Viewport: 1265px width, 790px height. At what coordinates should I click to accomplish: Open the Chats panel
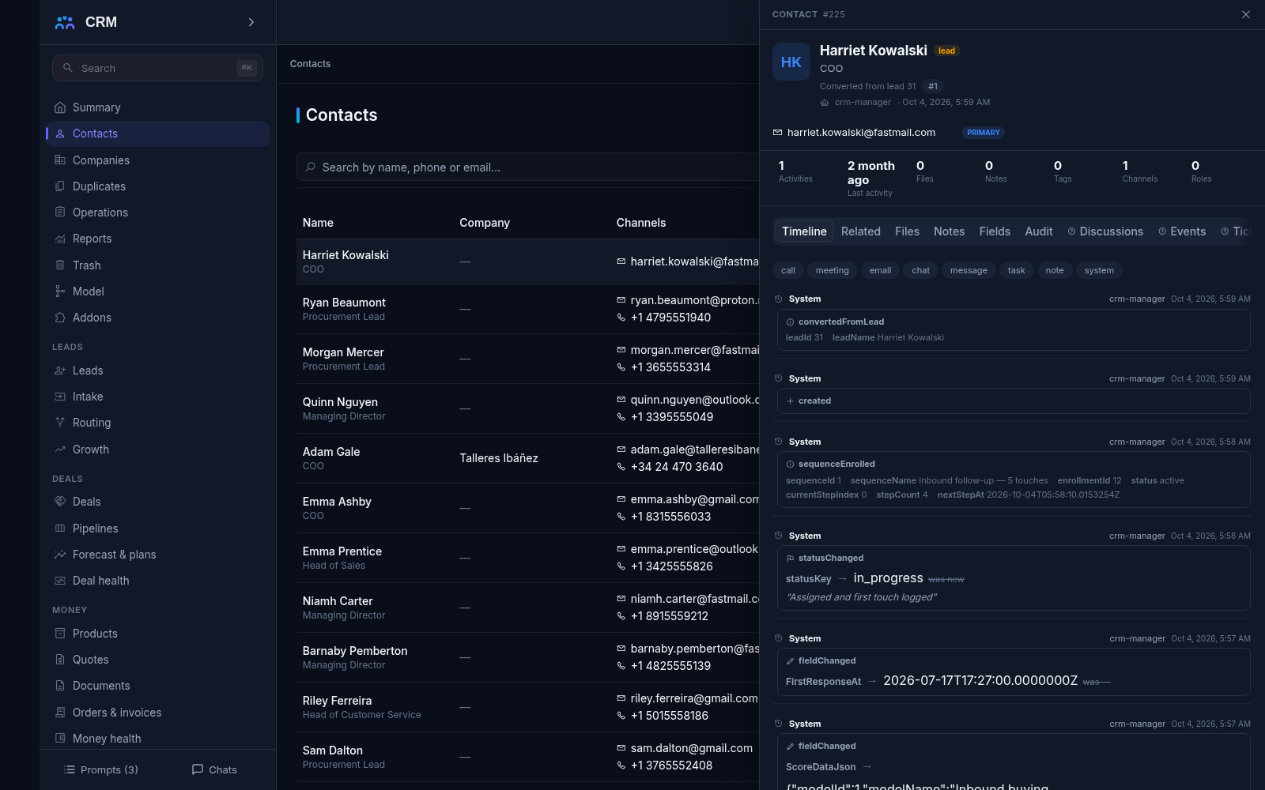click(x=214, y=769)
